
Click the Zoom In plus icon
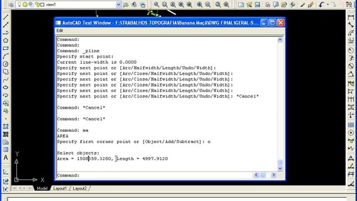click(200, 4)
